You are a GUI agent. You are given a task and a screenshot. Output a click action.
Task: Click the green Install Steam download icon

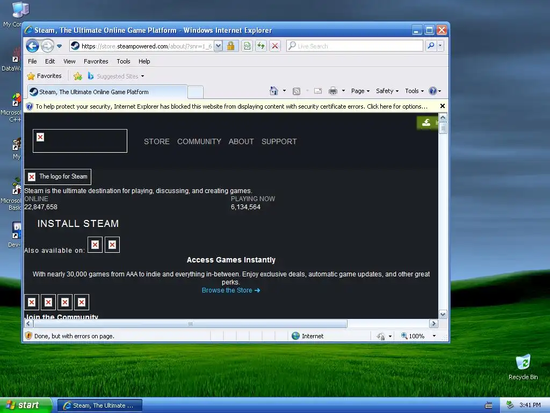(x=426, y=123)
